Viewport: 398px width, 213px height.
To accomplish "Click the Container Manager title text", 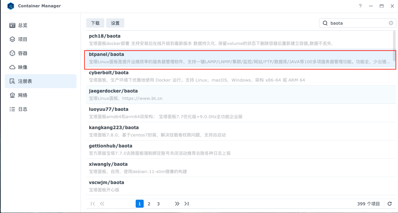I will pos(39,6).
